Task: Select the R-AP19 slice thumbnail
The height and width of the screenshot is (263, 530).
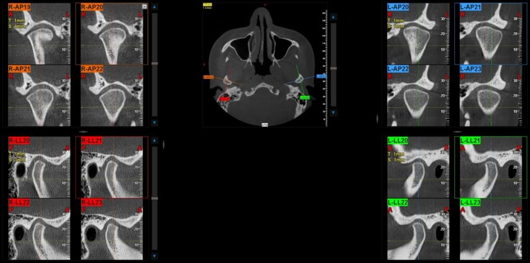Action: (x=39, y=34)
